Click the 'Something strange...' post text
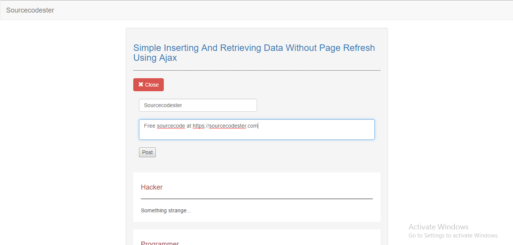The image size is (513, 245). point(166,210)
